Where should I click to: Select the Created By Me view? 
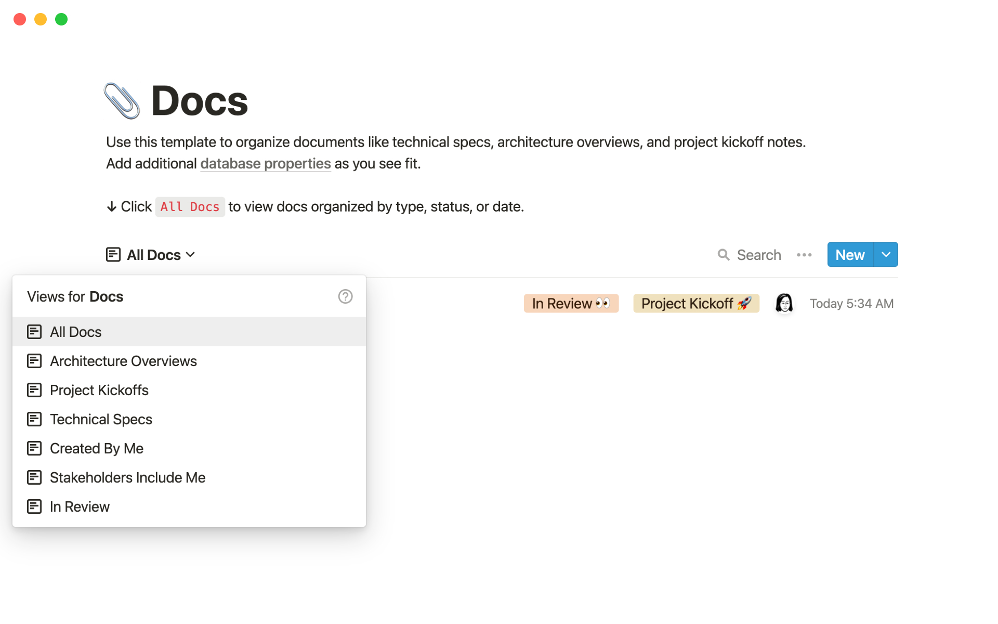(x=96, y=448)
